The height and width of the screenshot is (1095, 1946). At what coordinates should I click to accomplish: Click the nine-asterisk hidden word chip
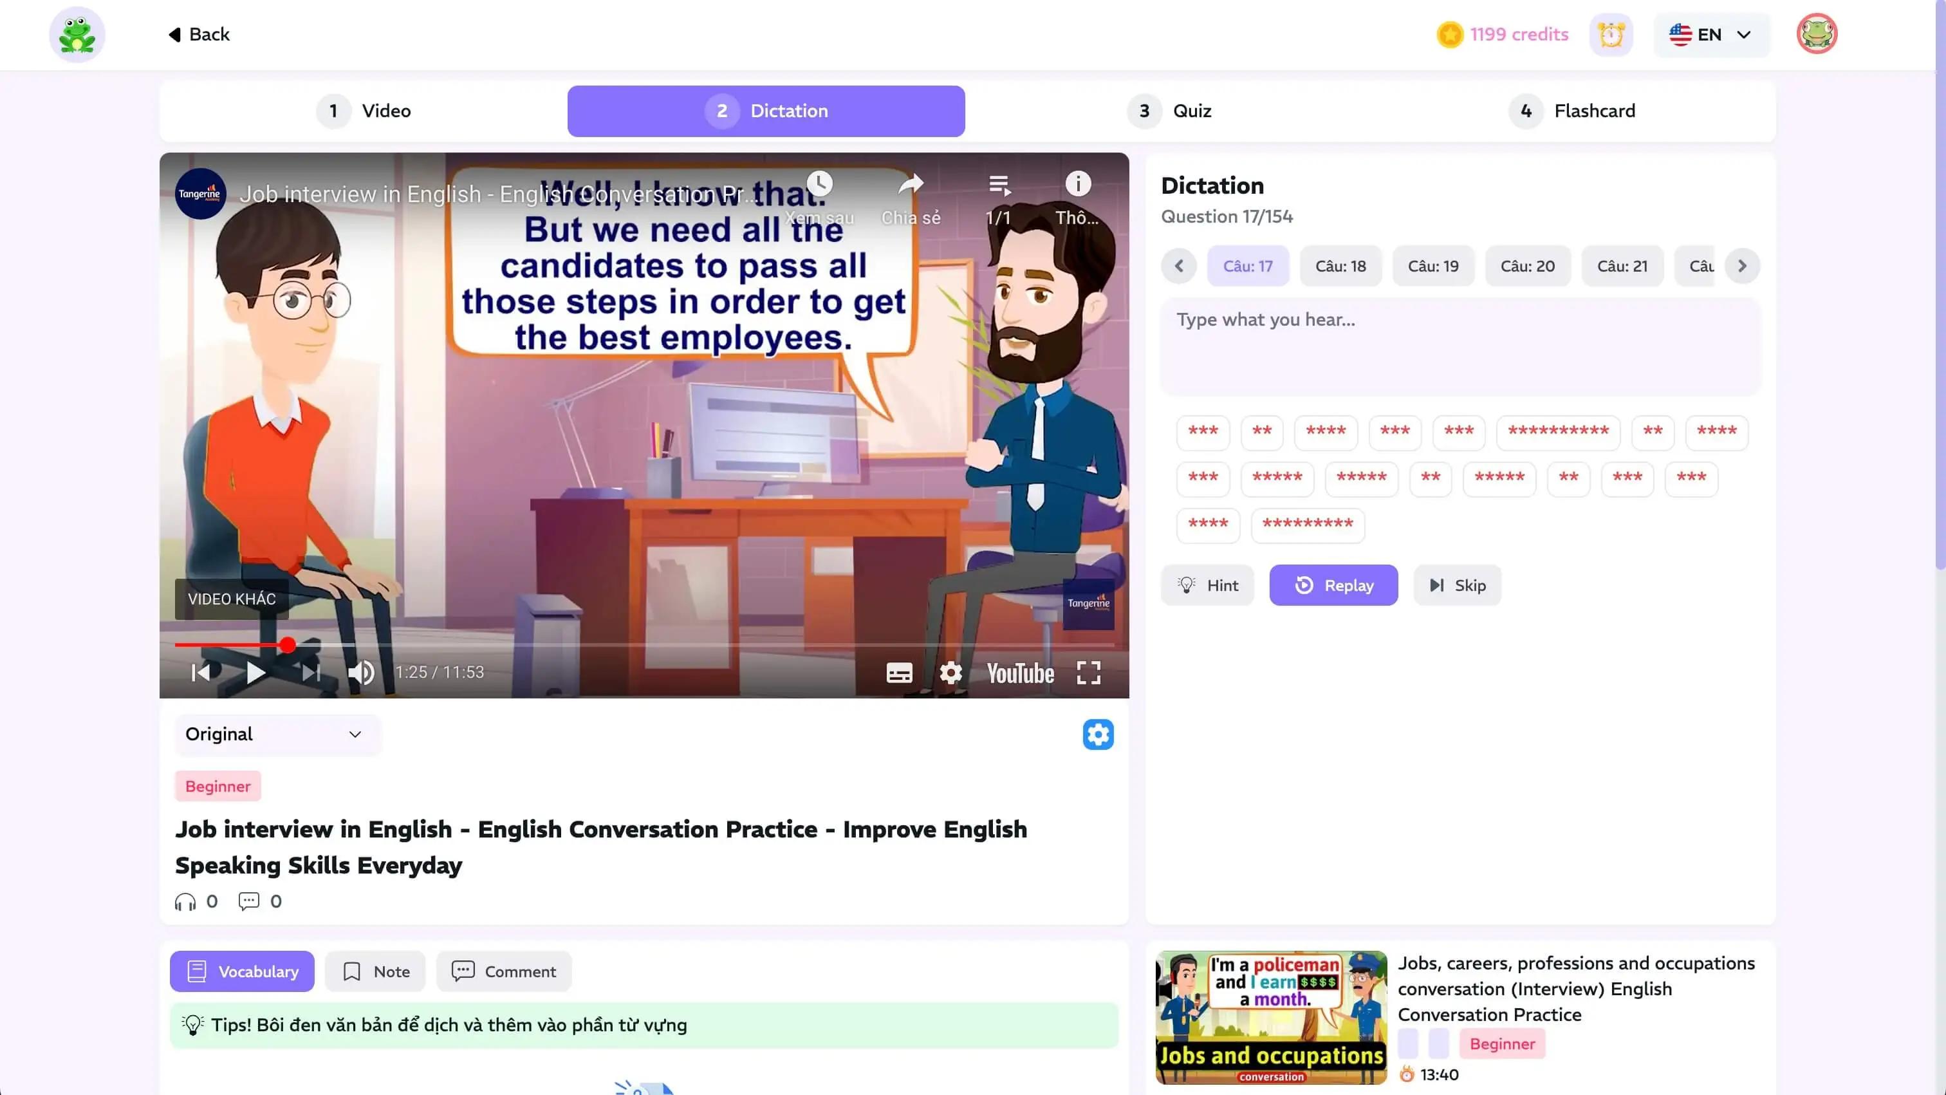point(1308,525)
